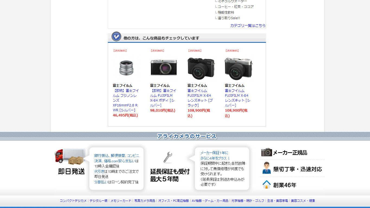
Task: Click the 108,900円 price of the silver lens kit
Action: click(x=236, y=113)
